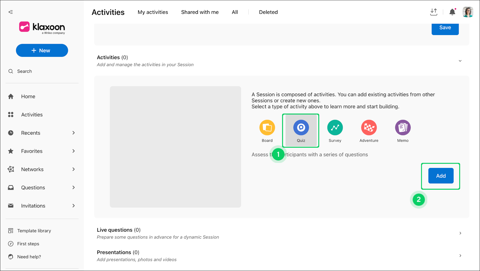Expand the Recents submenu arrow
This screenshot has height=271, width=480.
[x=74, y=133]
